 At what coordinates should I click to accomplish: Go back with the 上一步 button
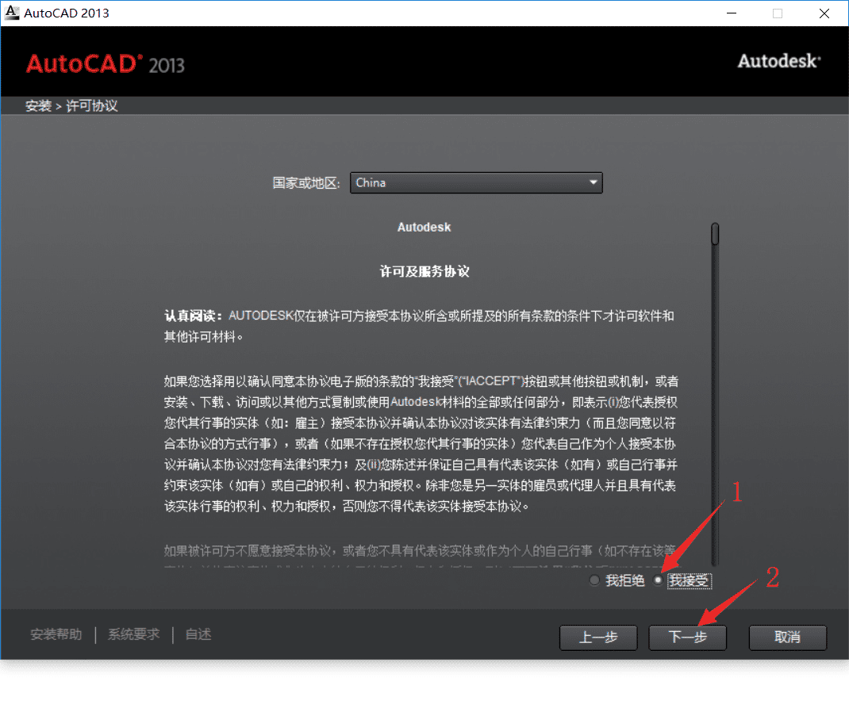(x=598, y=637)
